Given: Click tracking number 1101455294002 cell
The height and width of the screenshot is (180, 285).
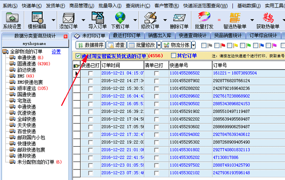Looking at the screenshot, I should (190, 134).
